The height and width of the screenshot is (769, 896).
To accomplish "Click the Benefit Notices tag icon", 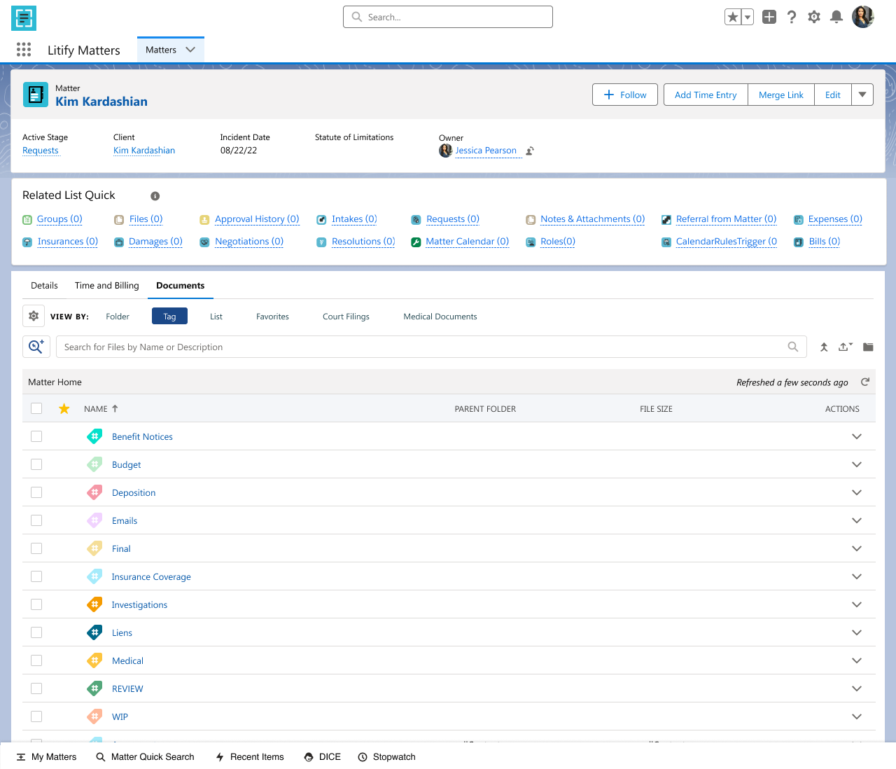I will pos(94,436).
